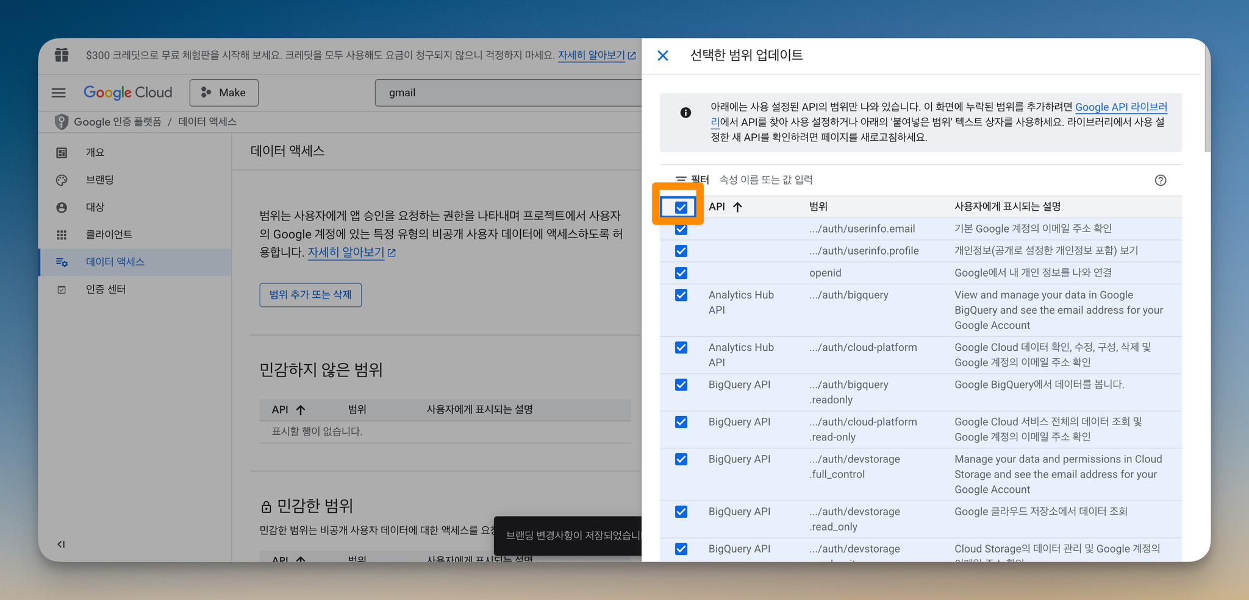Click the 브랜딩 변경사항이 저장되었습니다 toast

(x=568, y=535)
